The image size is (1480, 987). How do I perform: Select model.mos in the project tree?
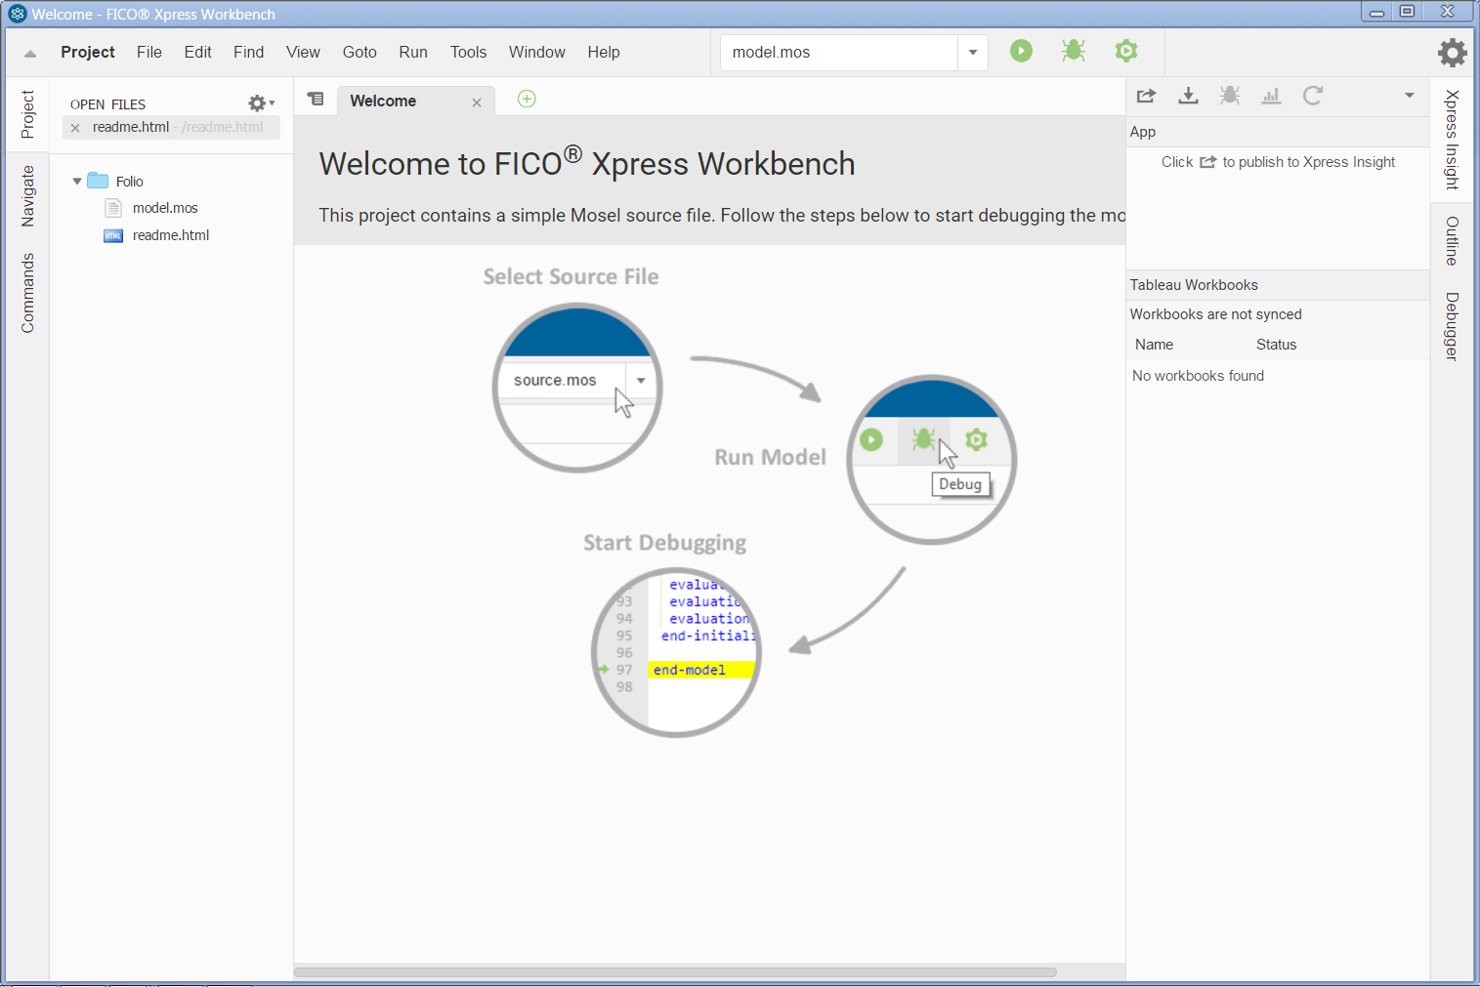(x=165, y=208)
